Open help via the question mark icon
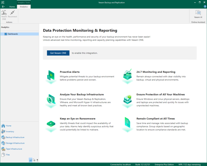The width and height of the screenshot is (207, 166). coord(205,6)
